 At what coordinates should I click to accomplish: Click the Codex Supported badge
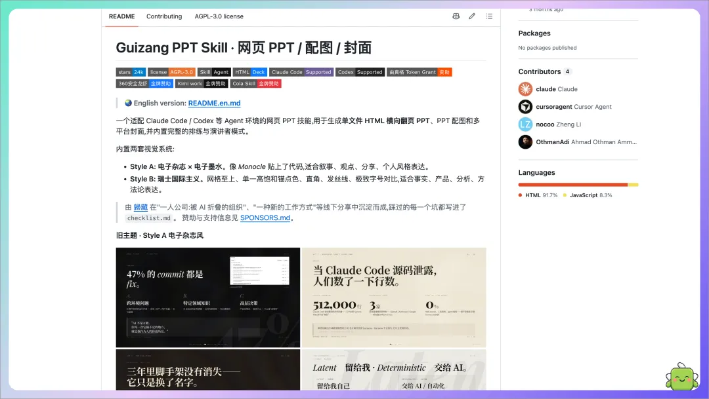coord(360,72)
